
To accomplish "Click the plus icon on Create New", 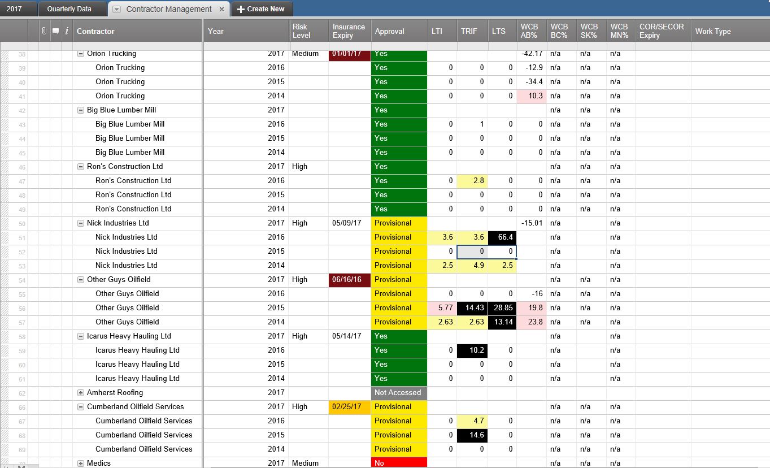I will click(x=241, y=9).
